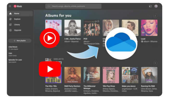The width and height of the screenshot is (169, 99).
Task: Click the 'SIMILAR TO' label
Action: coord(58,59)
